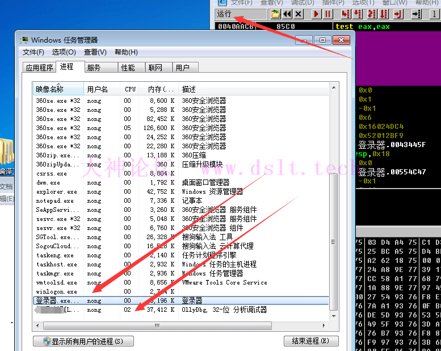Select the 360zipUpda process row
The image size is (441, 351).
pyautogui.click(x=180, y=164)
